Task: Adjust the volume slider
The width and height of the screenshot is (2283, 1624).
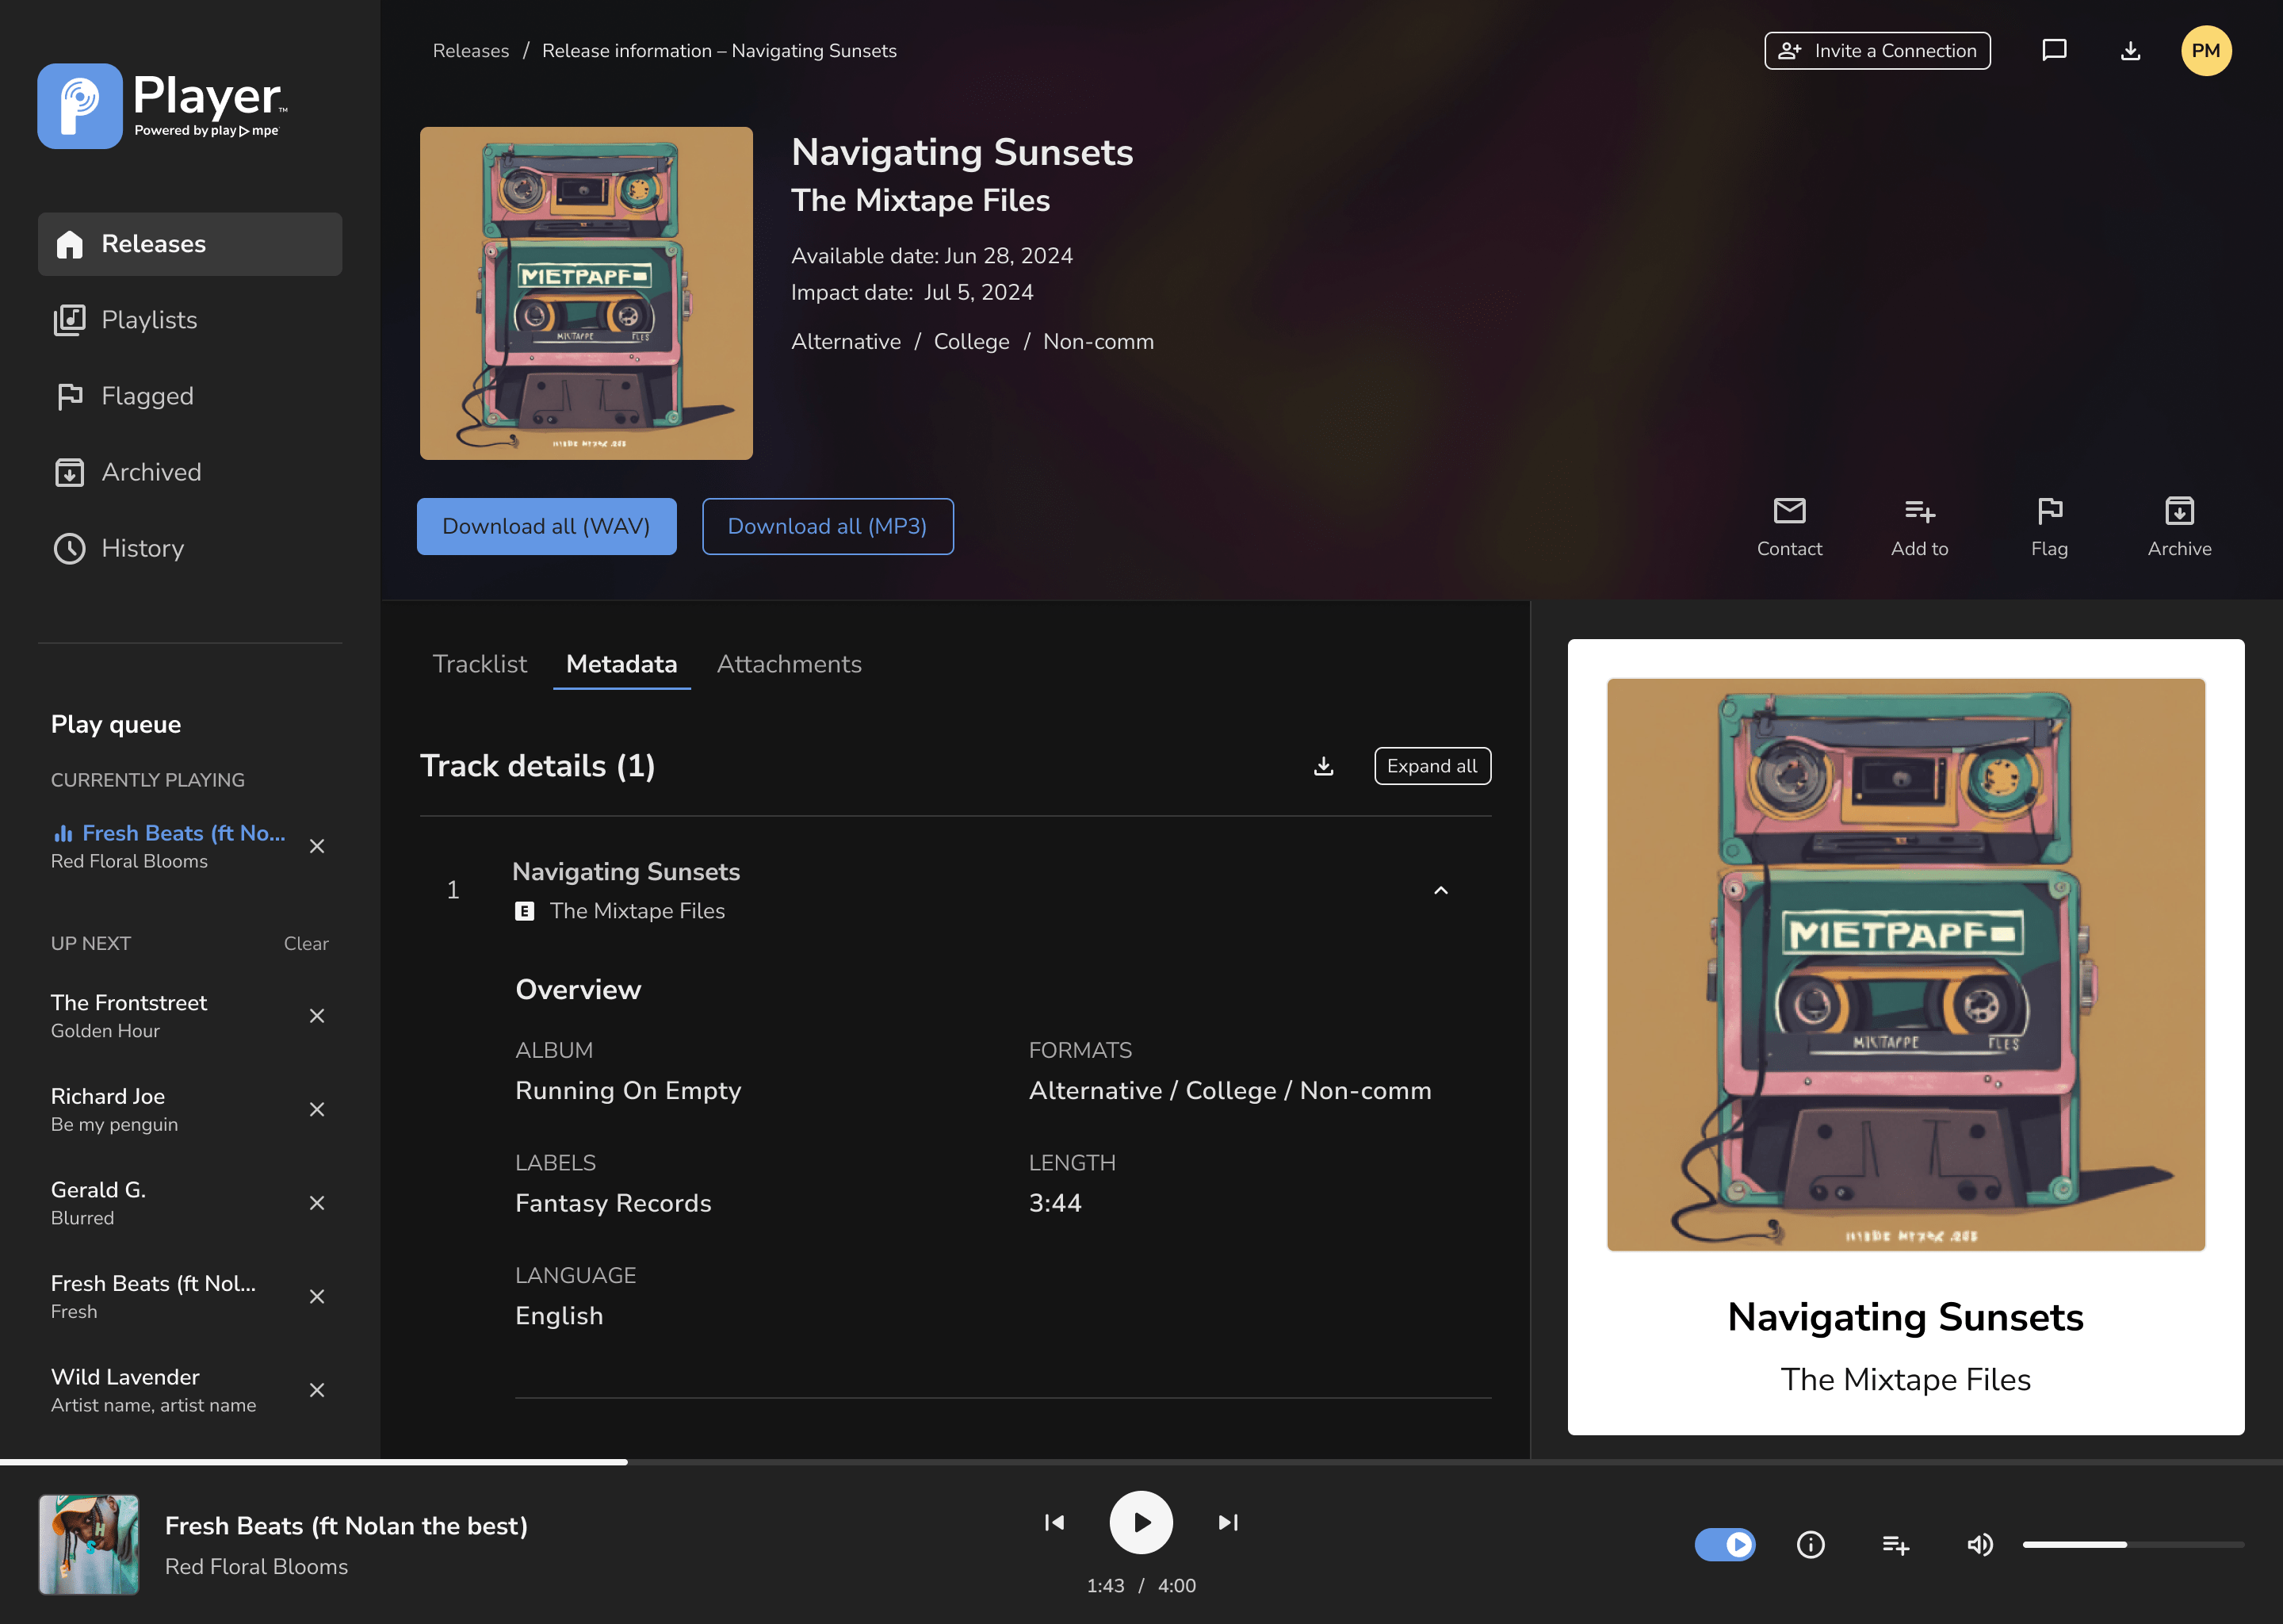Action: pyautogui.click(x=2133, y=1545)
